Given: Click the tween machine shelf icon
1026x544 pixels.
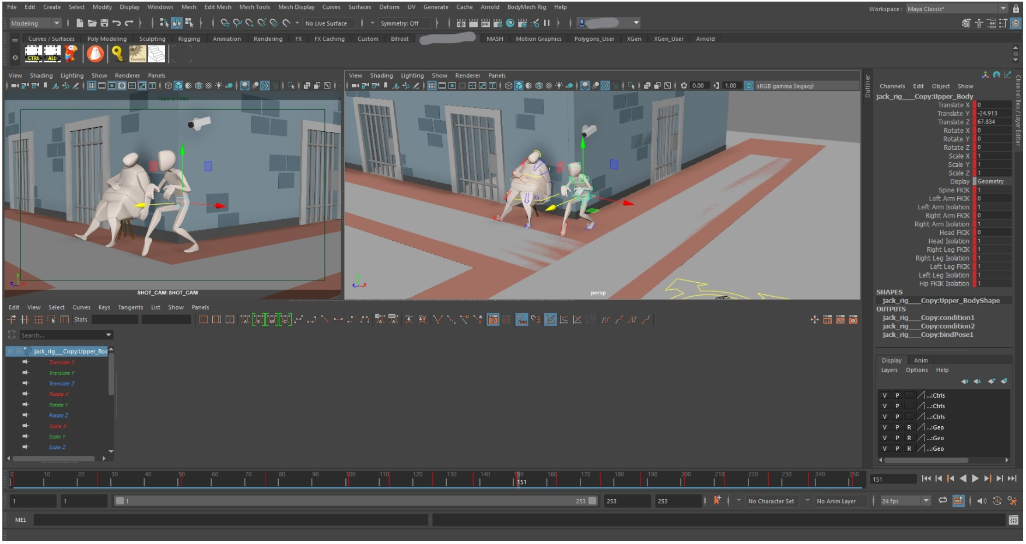Looking at the screenshot, I should pos(138,54).
